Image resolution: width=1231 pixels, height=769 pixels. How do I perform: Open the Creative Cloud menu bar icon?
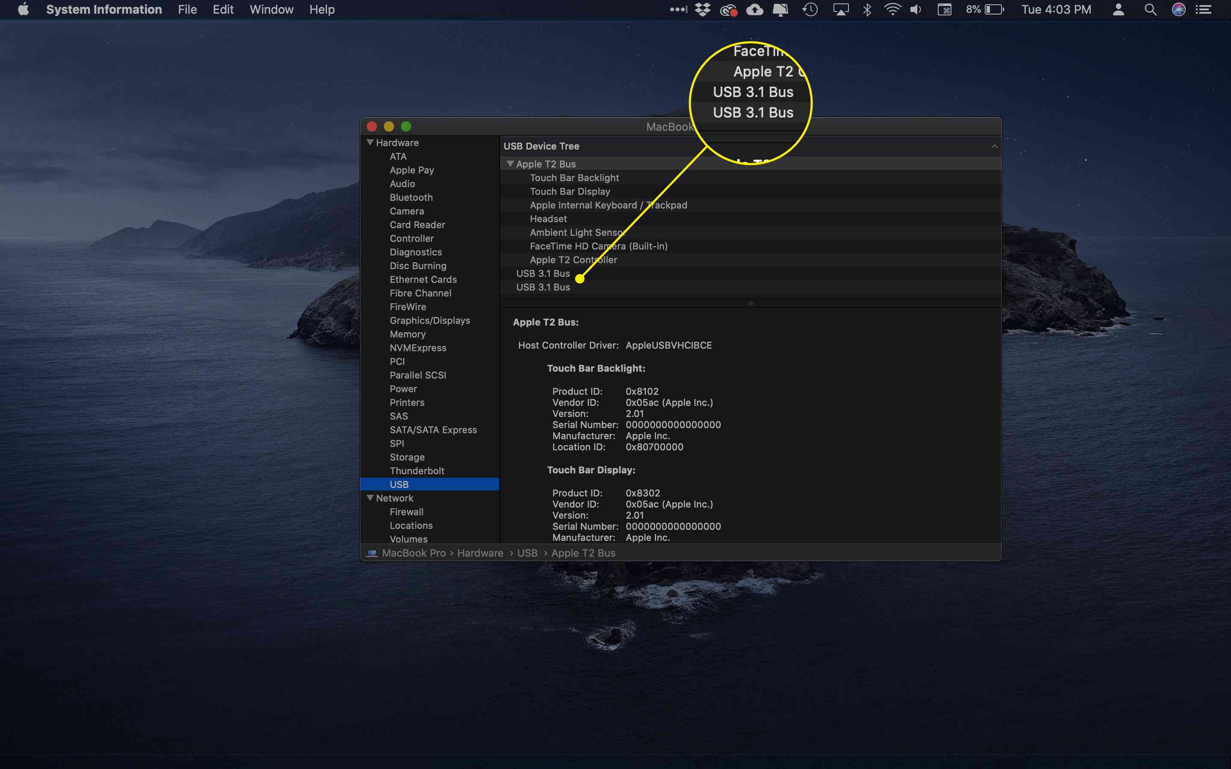(x=728, y=10)
